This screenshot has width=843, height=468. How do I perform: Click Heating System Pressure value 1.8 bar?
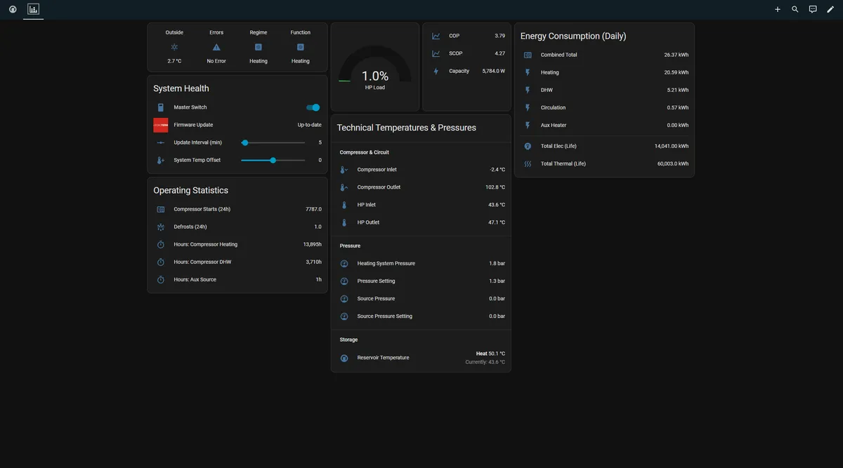click(497, 264)
